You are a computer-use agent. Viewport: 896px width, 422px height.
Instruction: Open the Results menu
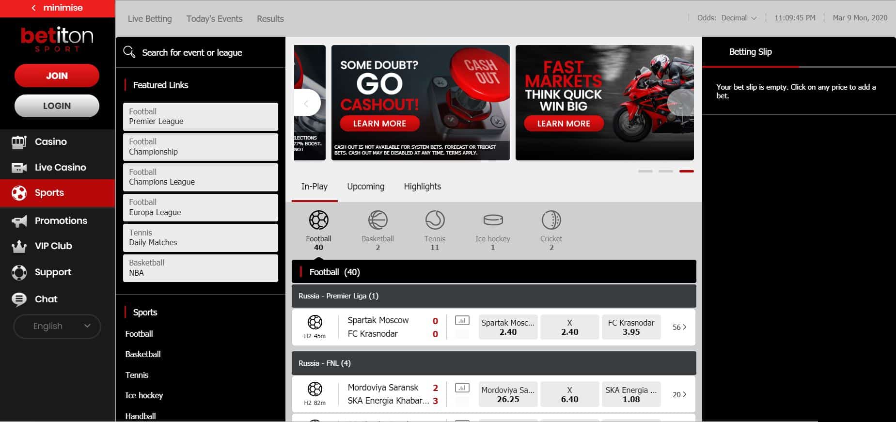point(270,18)
